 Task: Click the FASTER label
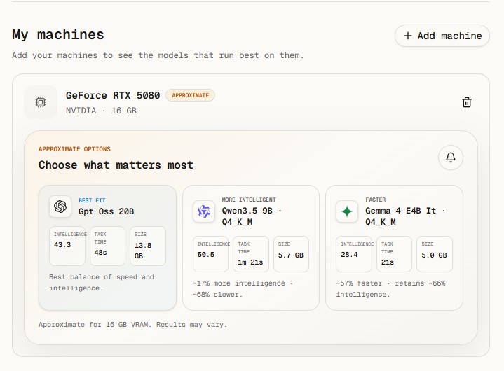click(376, 199)
